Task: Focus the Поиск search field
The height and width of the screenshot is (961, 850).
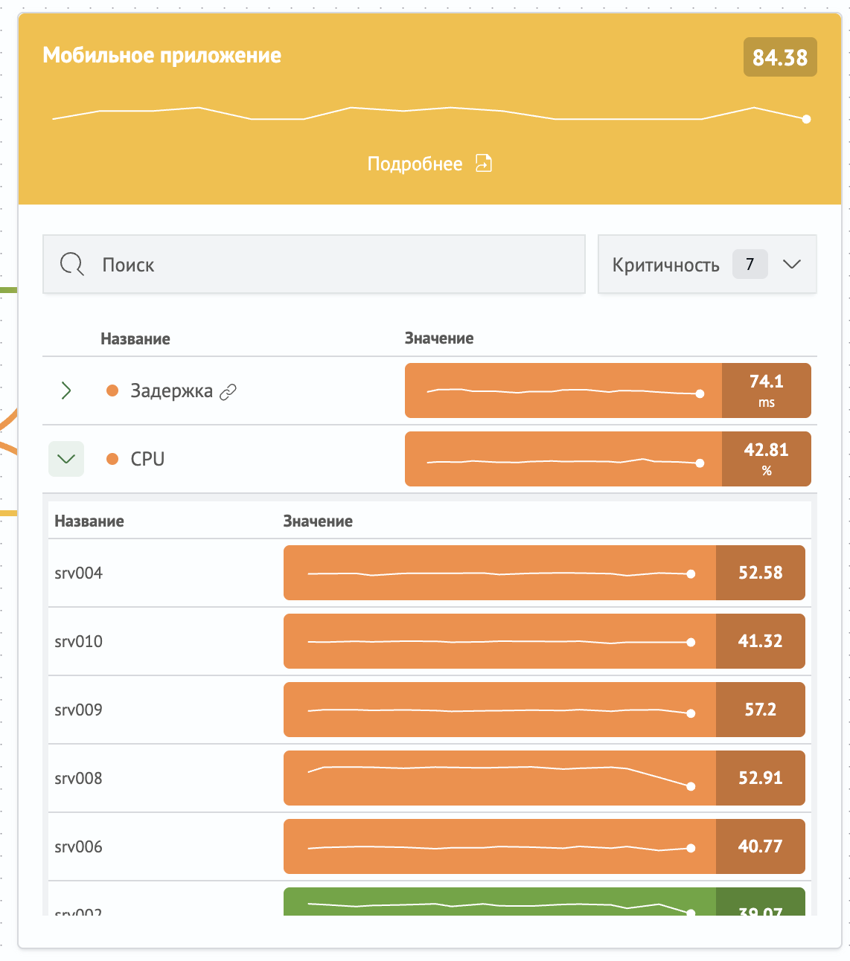Action: tap(314, 264)
